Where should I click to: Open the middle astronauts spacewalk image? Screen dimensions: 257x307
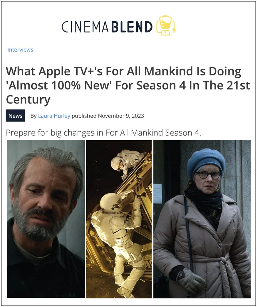[119, 219]
